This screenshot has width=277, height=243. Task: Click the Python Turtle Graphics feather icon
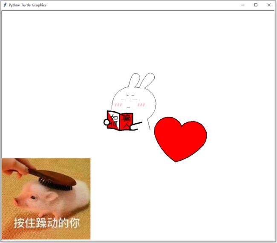pos(5,5)
